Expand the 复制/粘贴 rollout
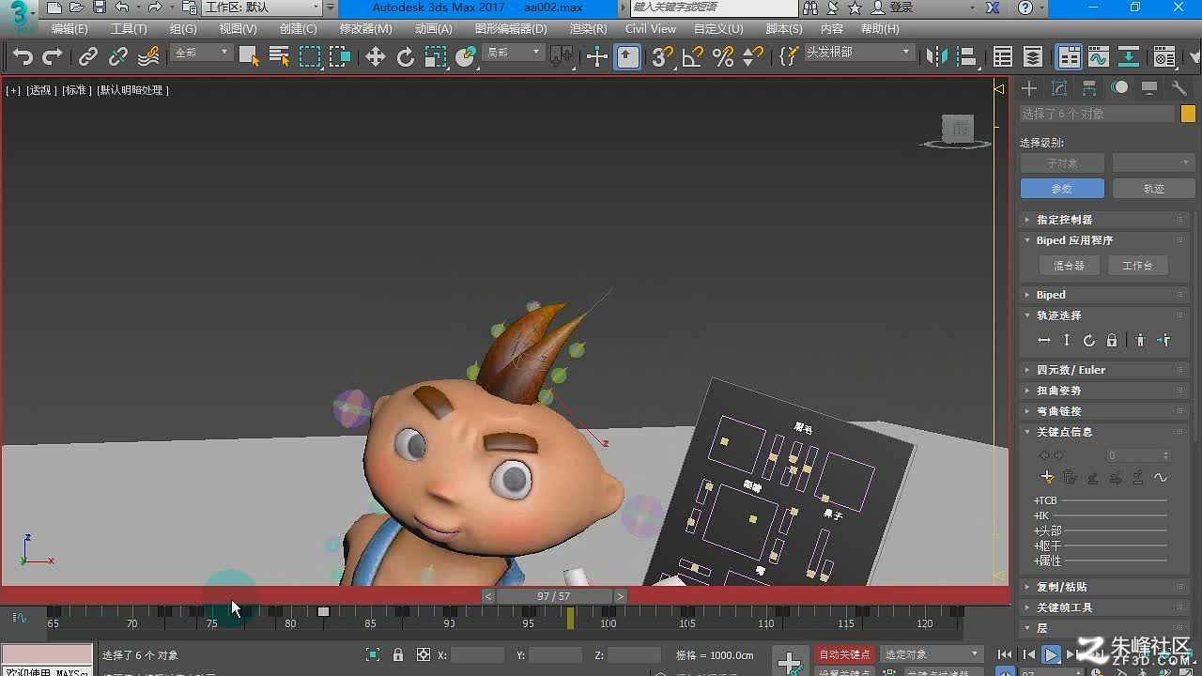 coord(1103,587)
